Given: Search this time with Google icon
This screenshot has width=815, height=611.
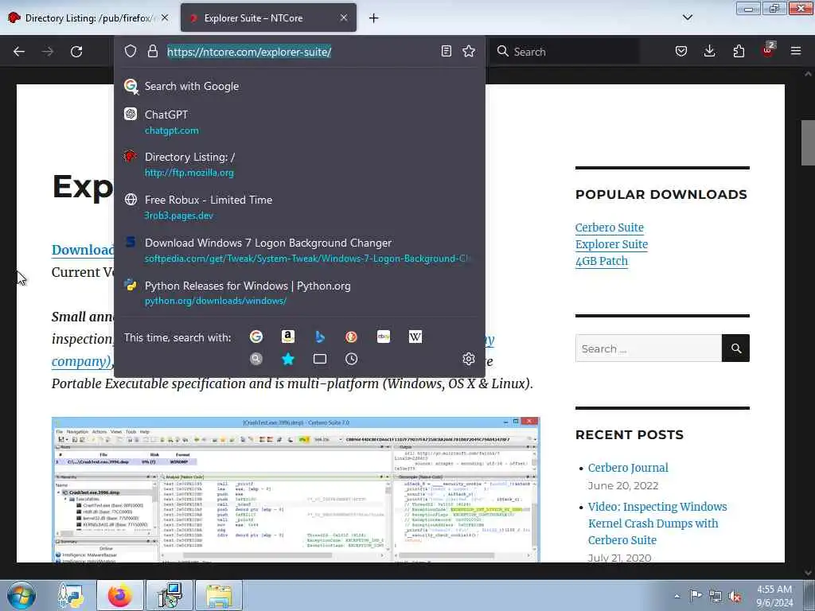Looking at the screenshot, I should tap(256, 337).
